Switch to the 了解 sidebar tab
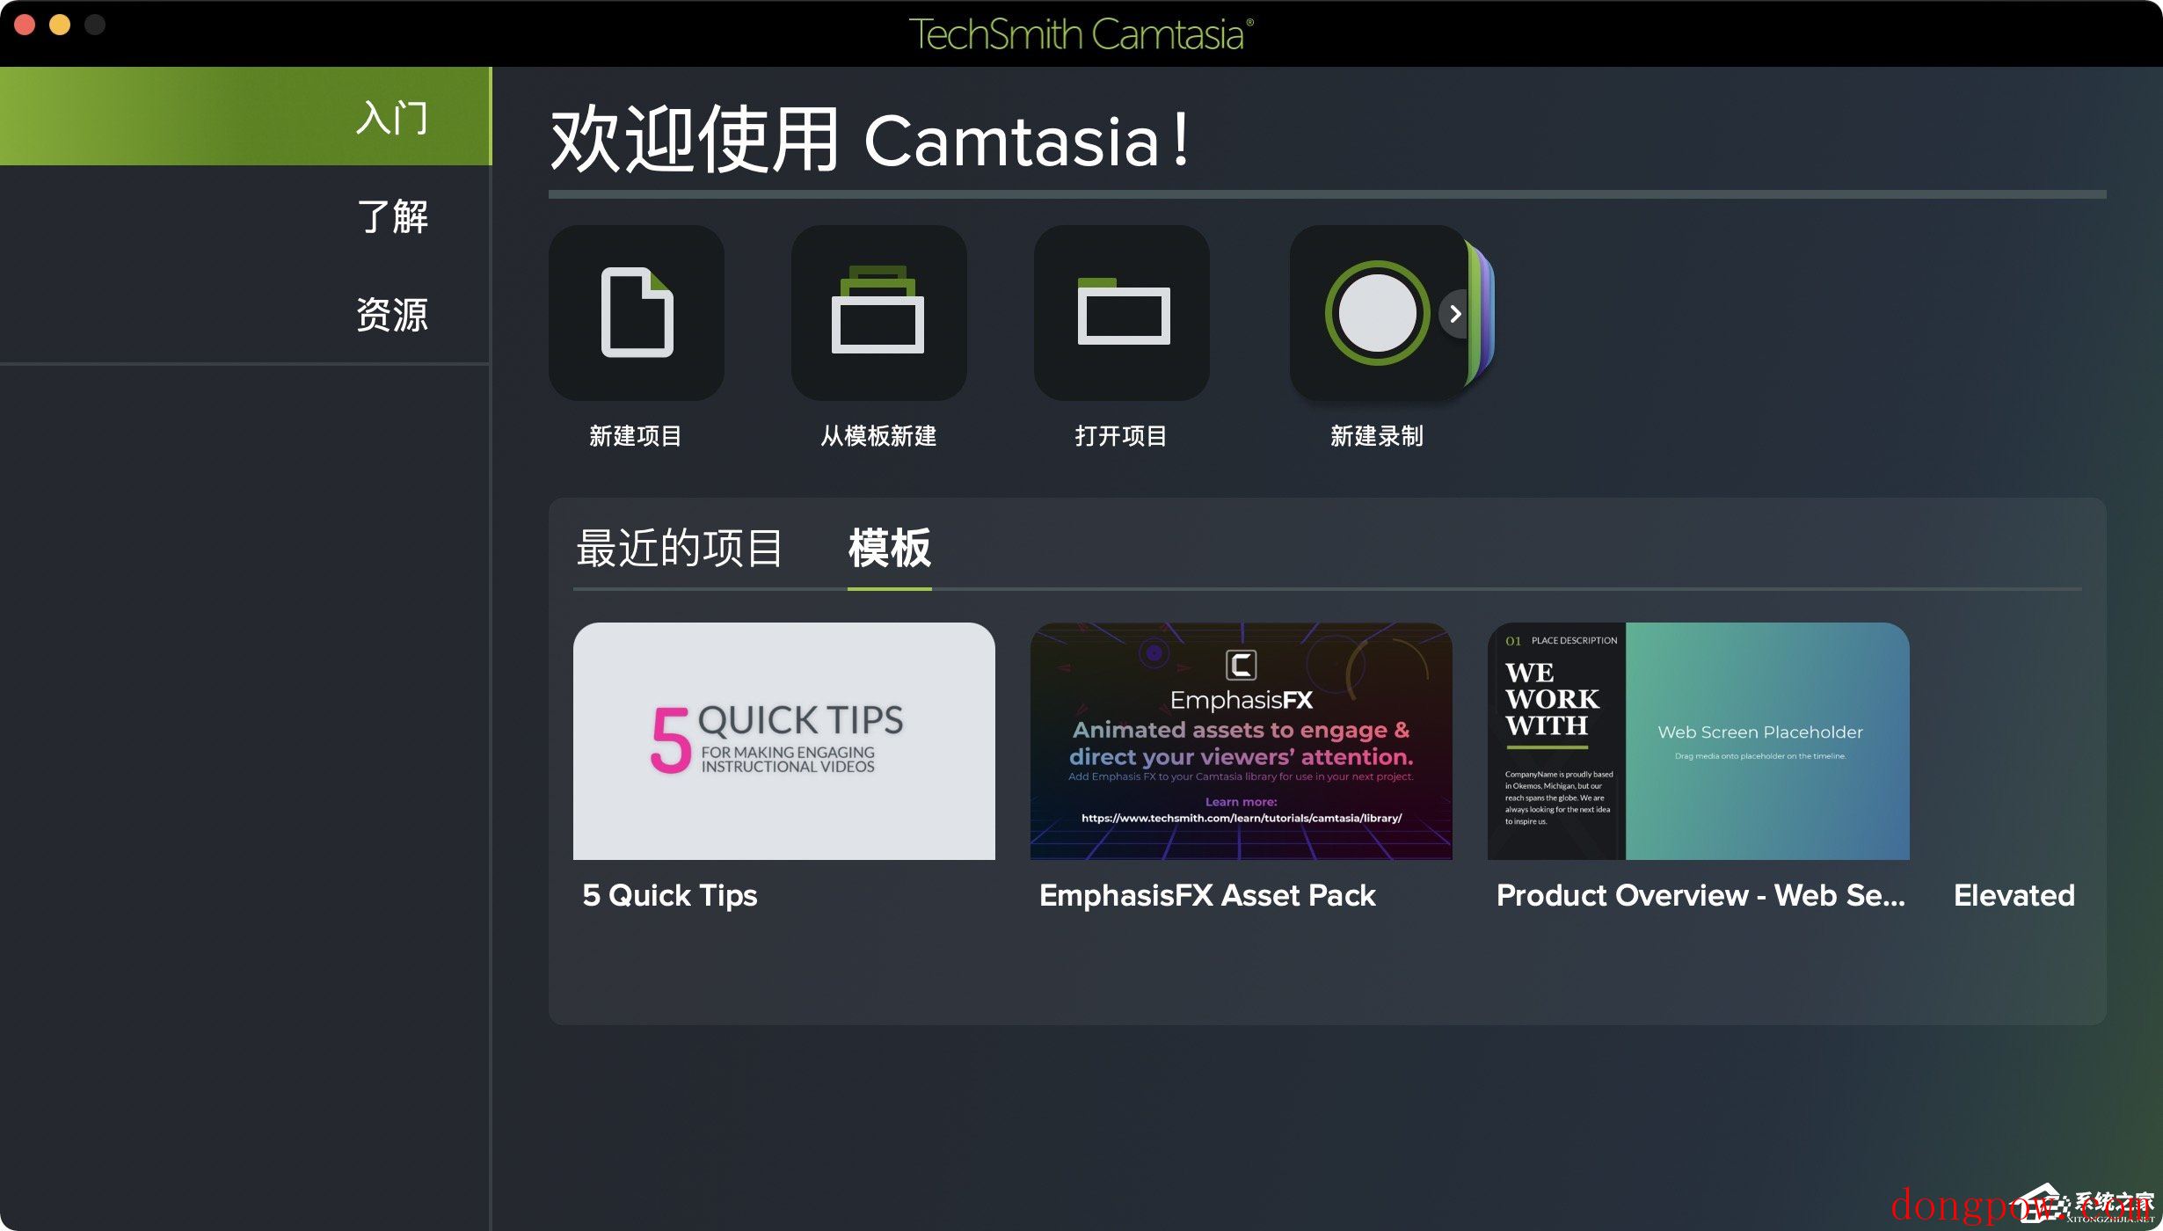This screenshot has height=1231, width=2163. coord(245,215)
